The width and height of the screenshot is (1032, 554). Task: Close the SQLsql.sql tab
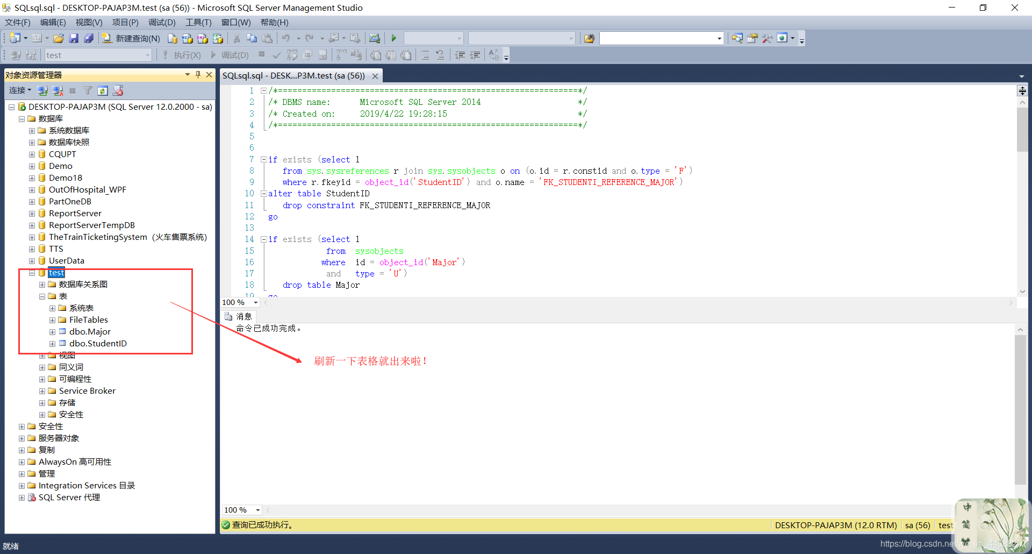pyautogui.click(x=375, y=76)
